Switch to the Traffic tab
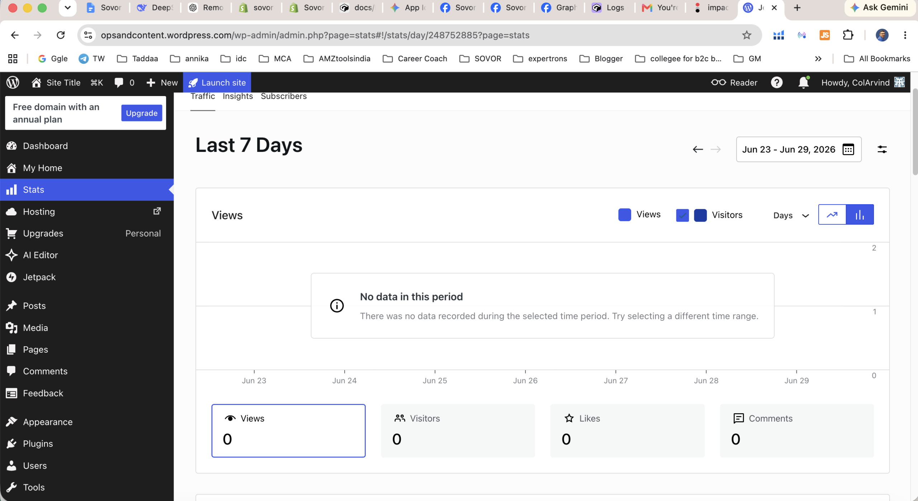The width and height of the screenshot is (918, 501). 203,97
